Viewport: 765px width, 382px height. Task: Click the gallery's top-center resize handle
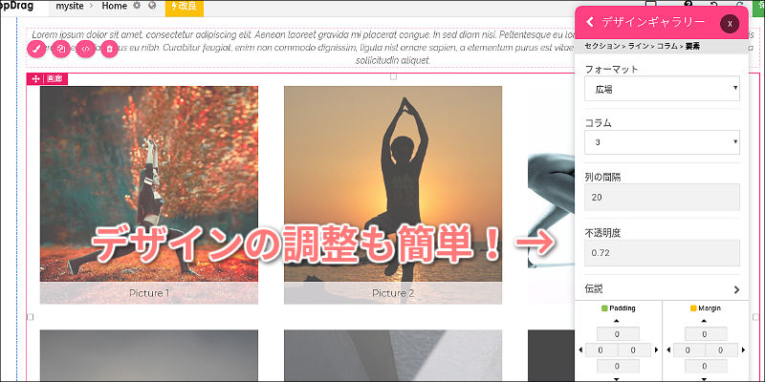click(393, 76)
